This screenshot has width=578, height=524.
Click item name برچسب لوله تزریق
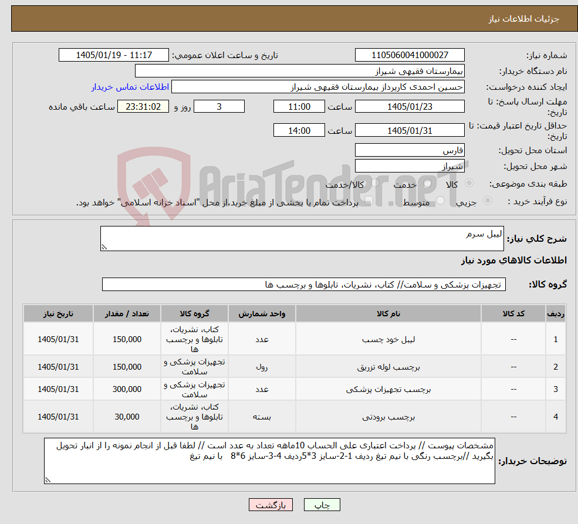pyautogui.click(x=388, y=367)
